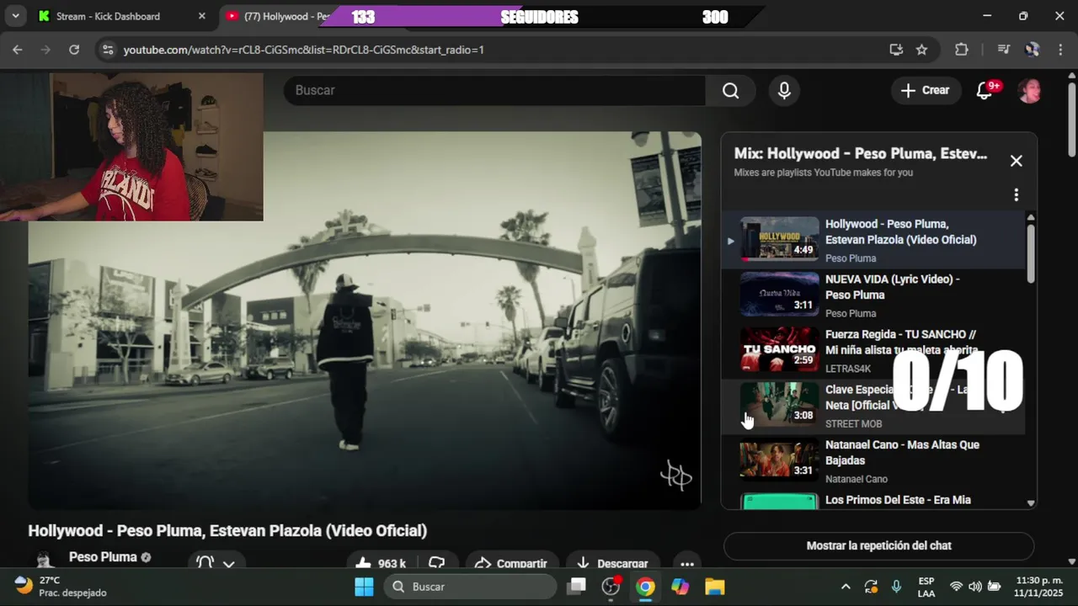Click the Nueva Vida thumbnail showing 3:11
The width and height of the screenshot is (1078, 606).
[x=779, y=293]
